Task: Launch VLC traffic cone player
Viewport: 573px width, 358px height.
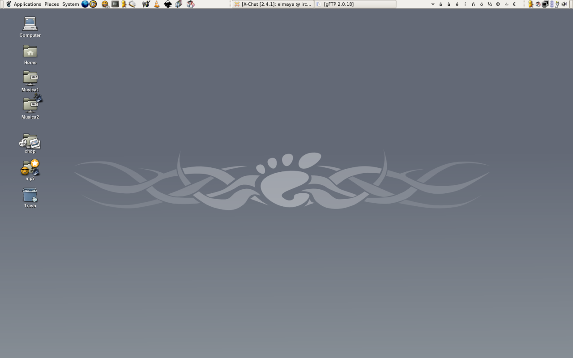Action: [157, 4]
